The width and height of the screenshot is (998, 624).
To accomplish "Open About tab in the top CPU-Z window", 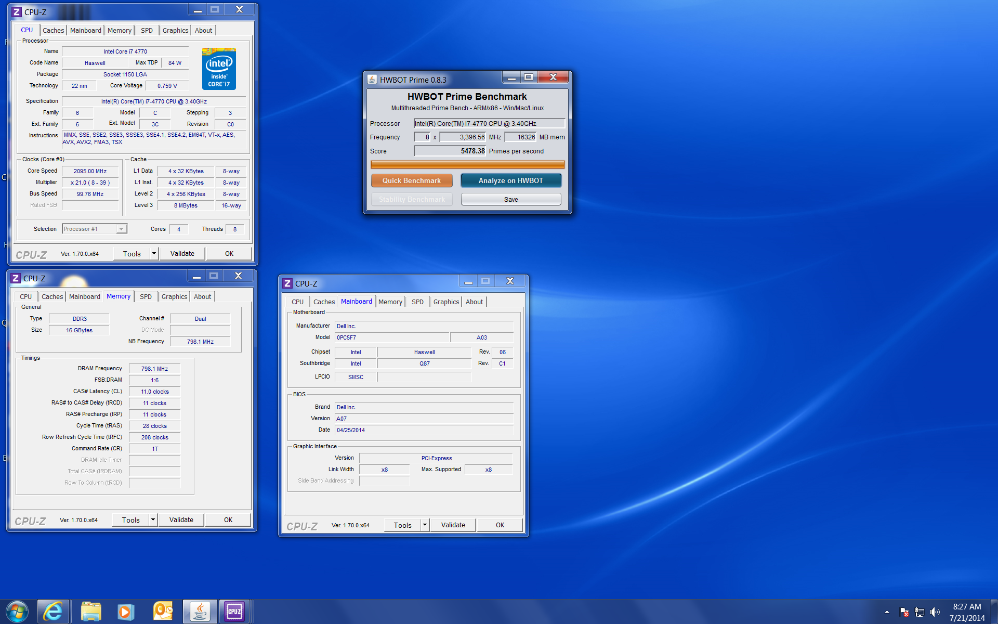I will (203, 30).
